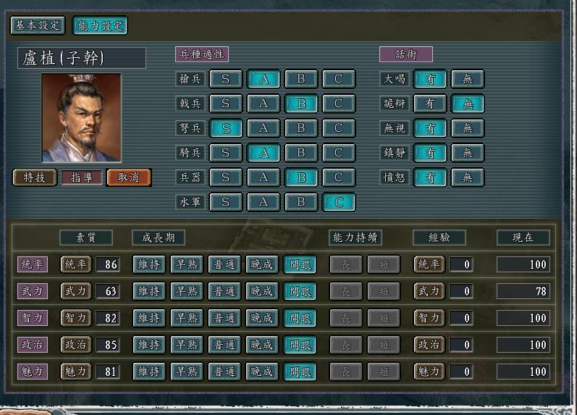Click 統率 button under 經驗
The image size is (577, 415).
point(429,264)
